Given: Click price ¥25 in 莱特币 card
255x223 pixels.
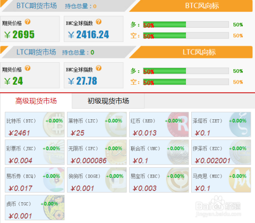Looking at the screenshot, I should [x=78, y=133].
